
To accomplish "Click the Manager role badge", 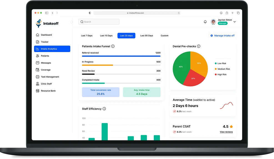I will (x=222, y=23).
